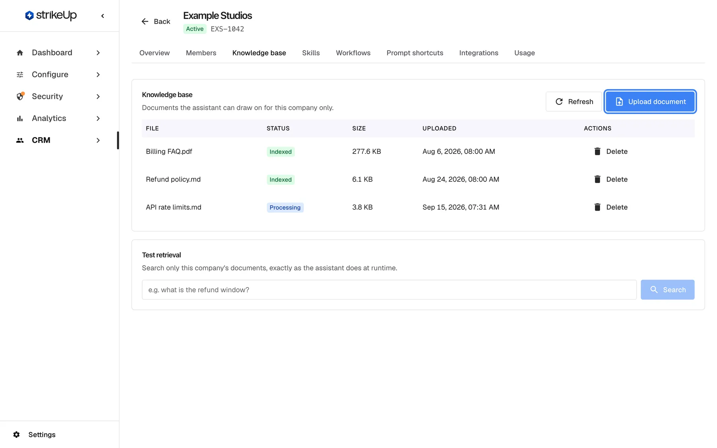Click the strikeUp logo

pos(51,16)
